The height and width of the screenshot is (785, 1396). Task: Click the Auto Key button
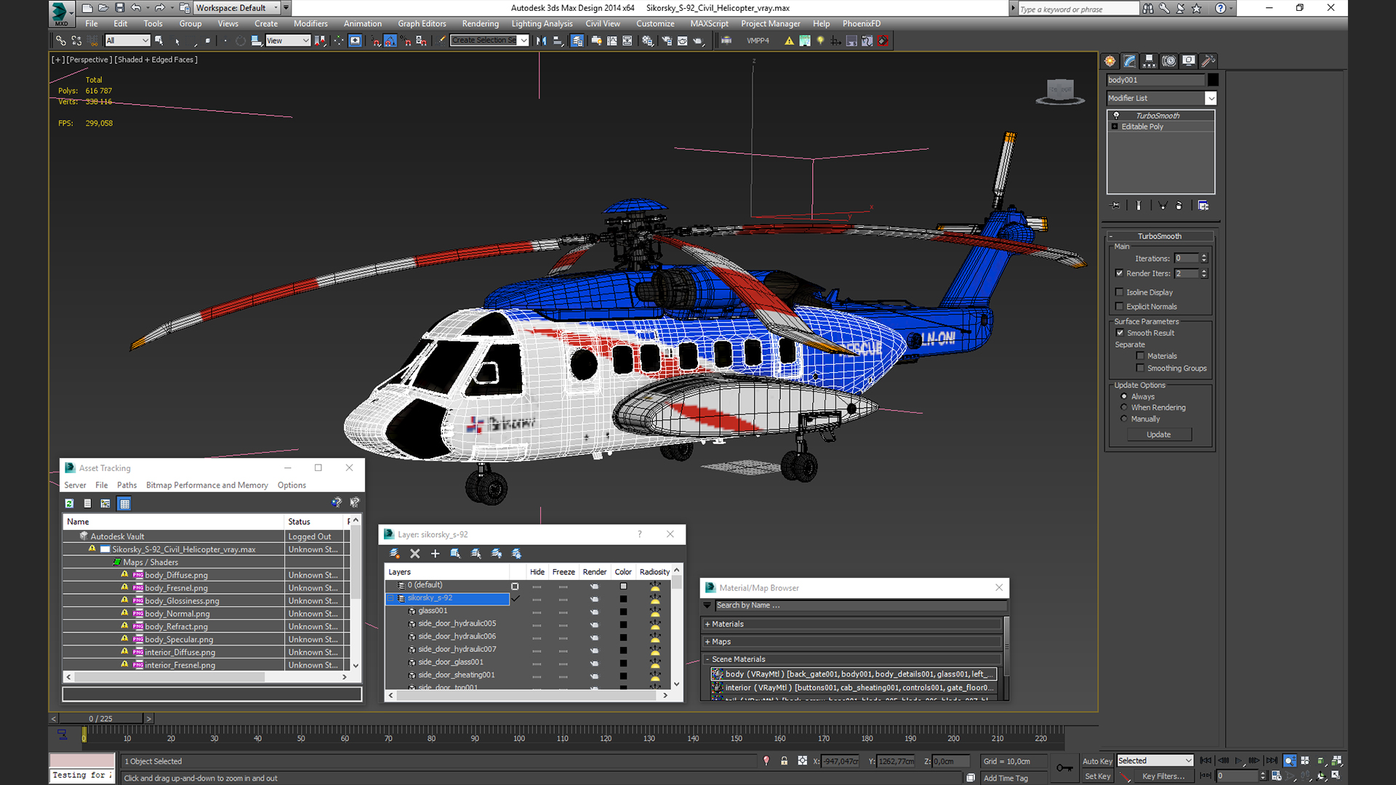click(x=1096, y=761)
